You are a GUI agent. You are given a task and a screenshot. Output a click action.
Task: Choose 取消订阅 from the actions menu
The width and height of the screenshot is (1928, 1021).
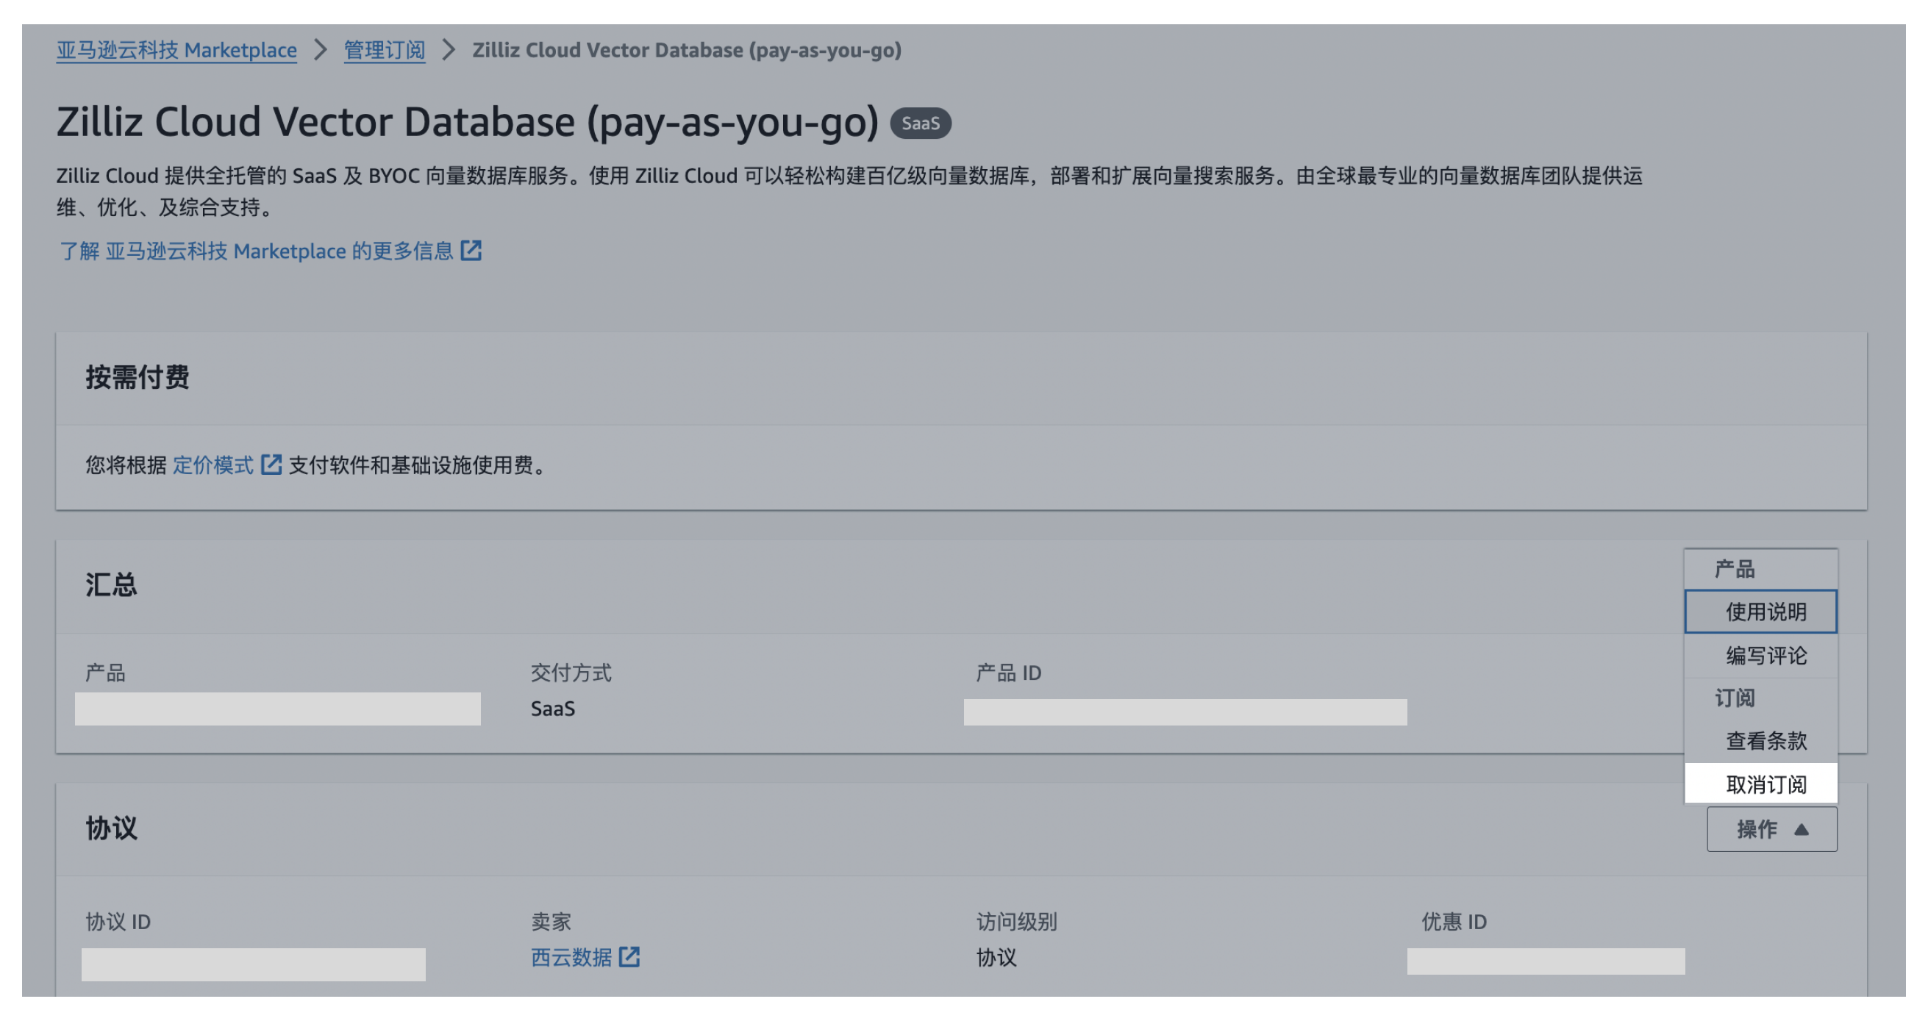(x=1765, y=784)
